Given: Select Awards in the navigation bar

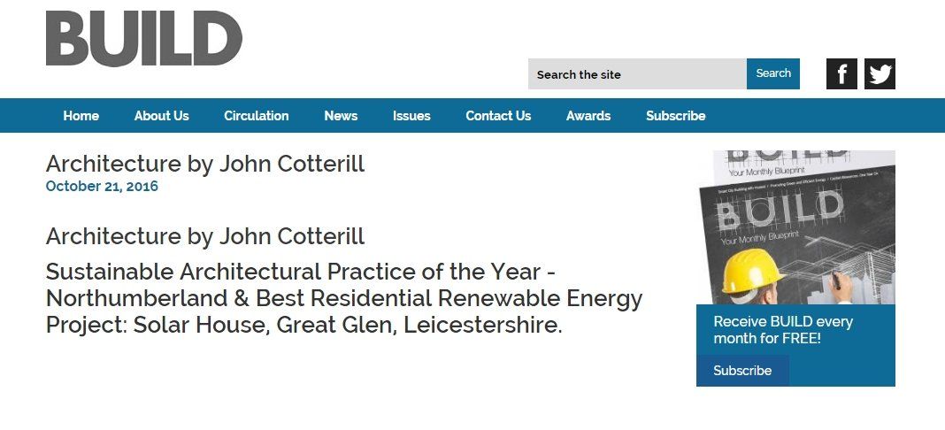Looking at the screenshot, I should coord(588,116).
